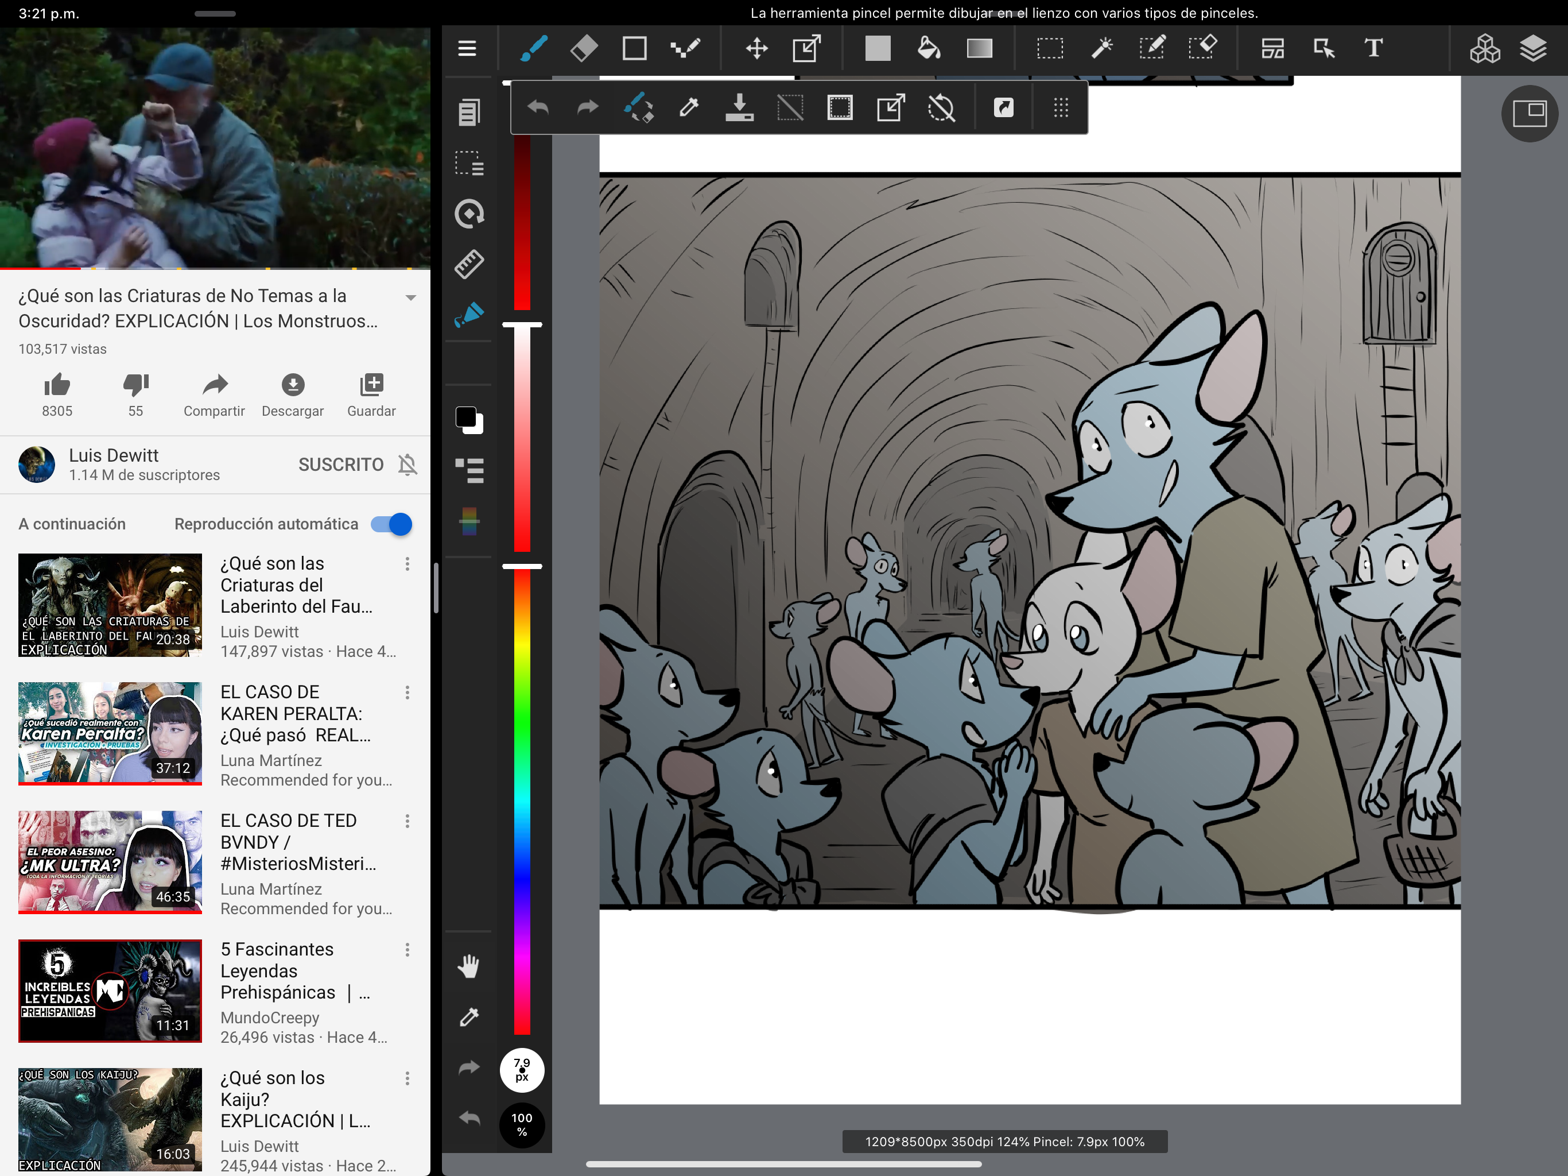Open options for Karen Peralta video
1568x1176 pixels.
(407, 693)
